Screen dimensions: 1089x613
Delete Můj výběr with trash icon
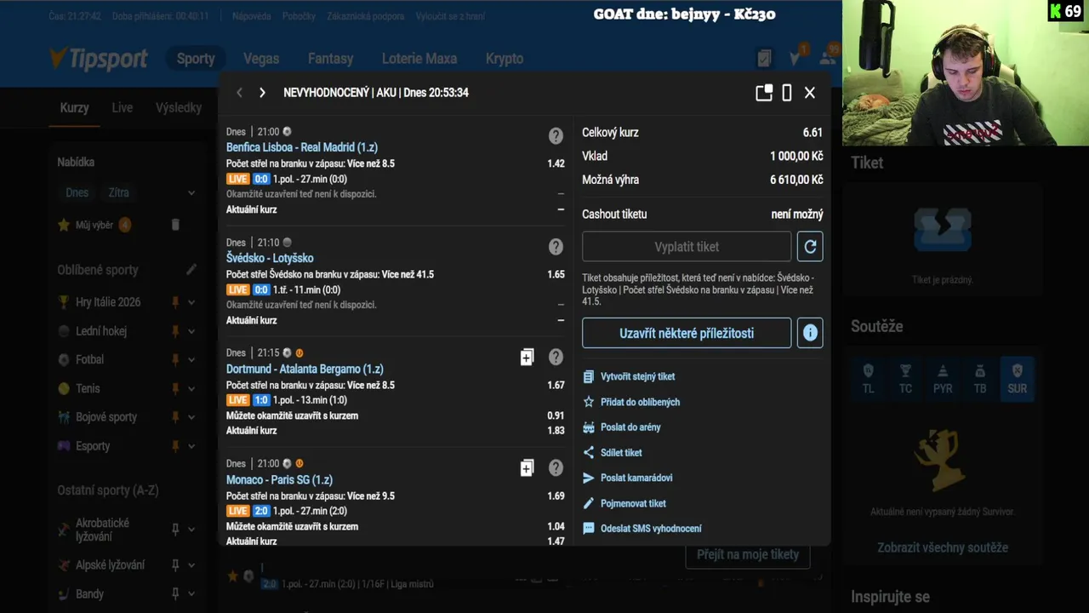tap(175, 225)
